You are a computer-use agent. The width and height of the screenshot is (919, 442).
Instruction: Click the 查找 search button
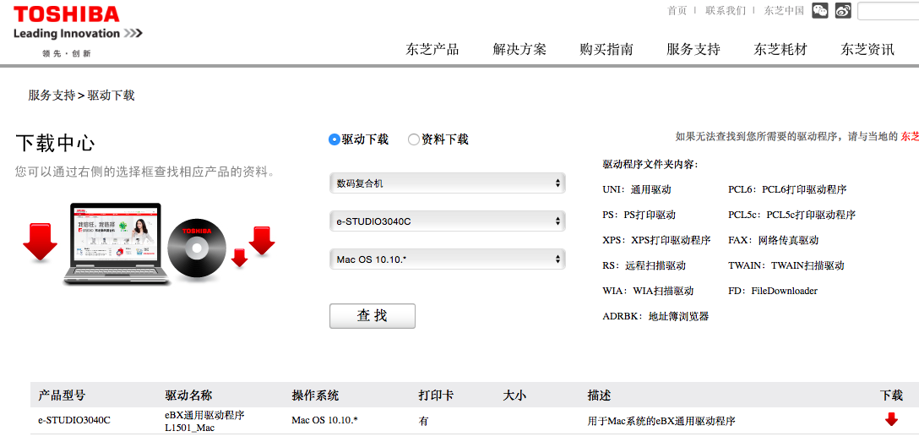[372, 316]
